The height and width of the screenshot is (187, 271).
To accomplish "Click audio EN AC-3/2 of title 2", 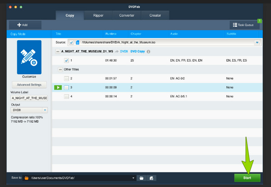I will coord(178,78).
